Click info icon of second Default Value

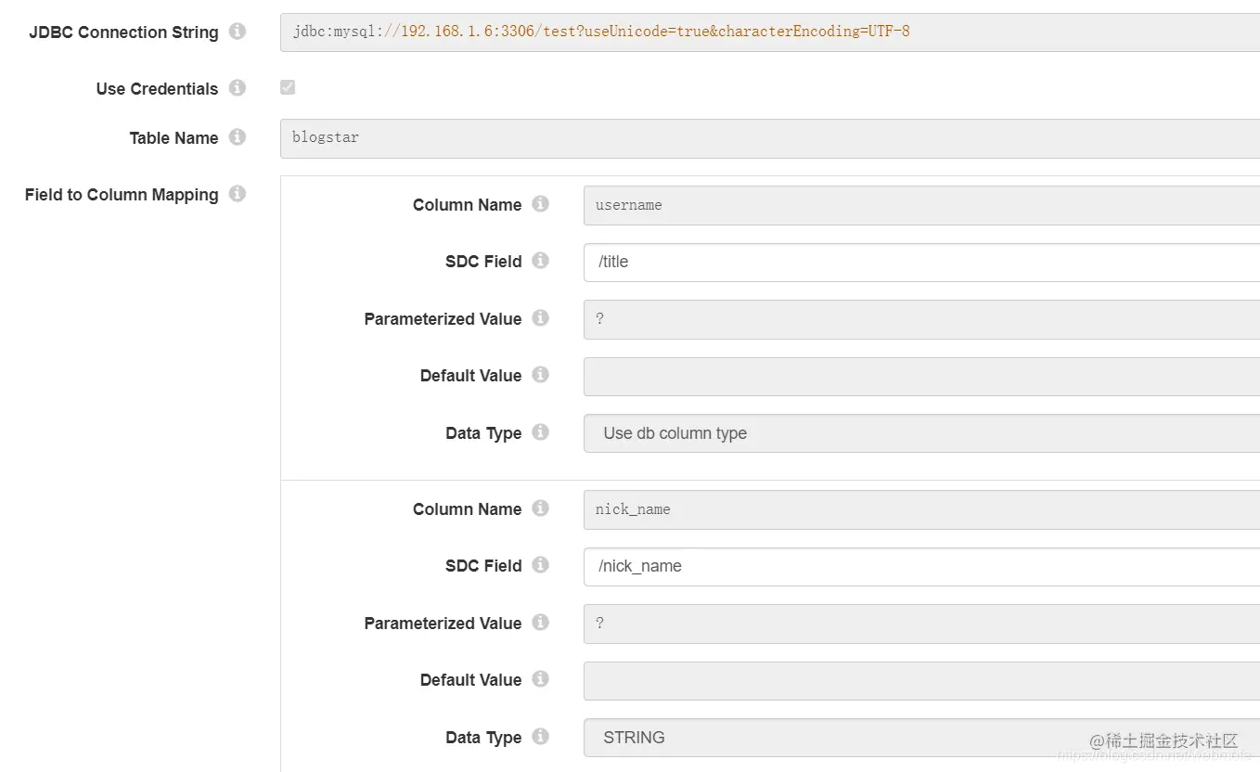[541, 679]
